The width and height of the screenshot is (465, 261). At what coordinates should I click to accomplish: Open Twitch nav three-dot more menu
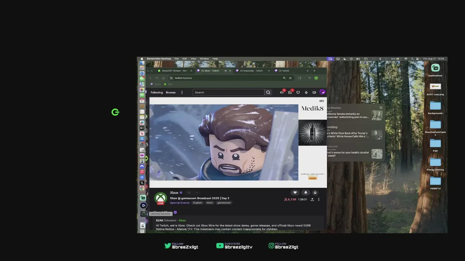pos(182,92)
